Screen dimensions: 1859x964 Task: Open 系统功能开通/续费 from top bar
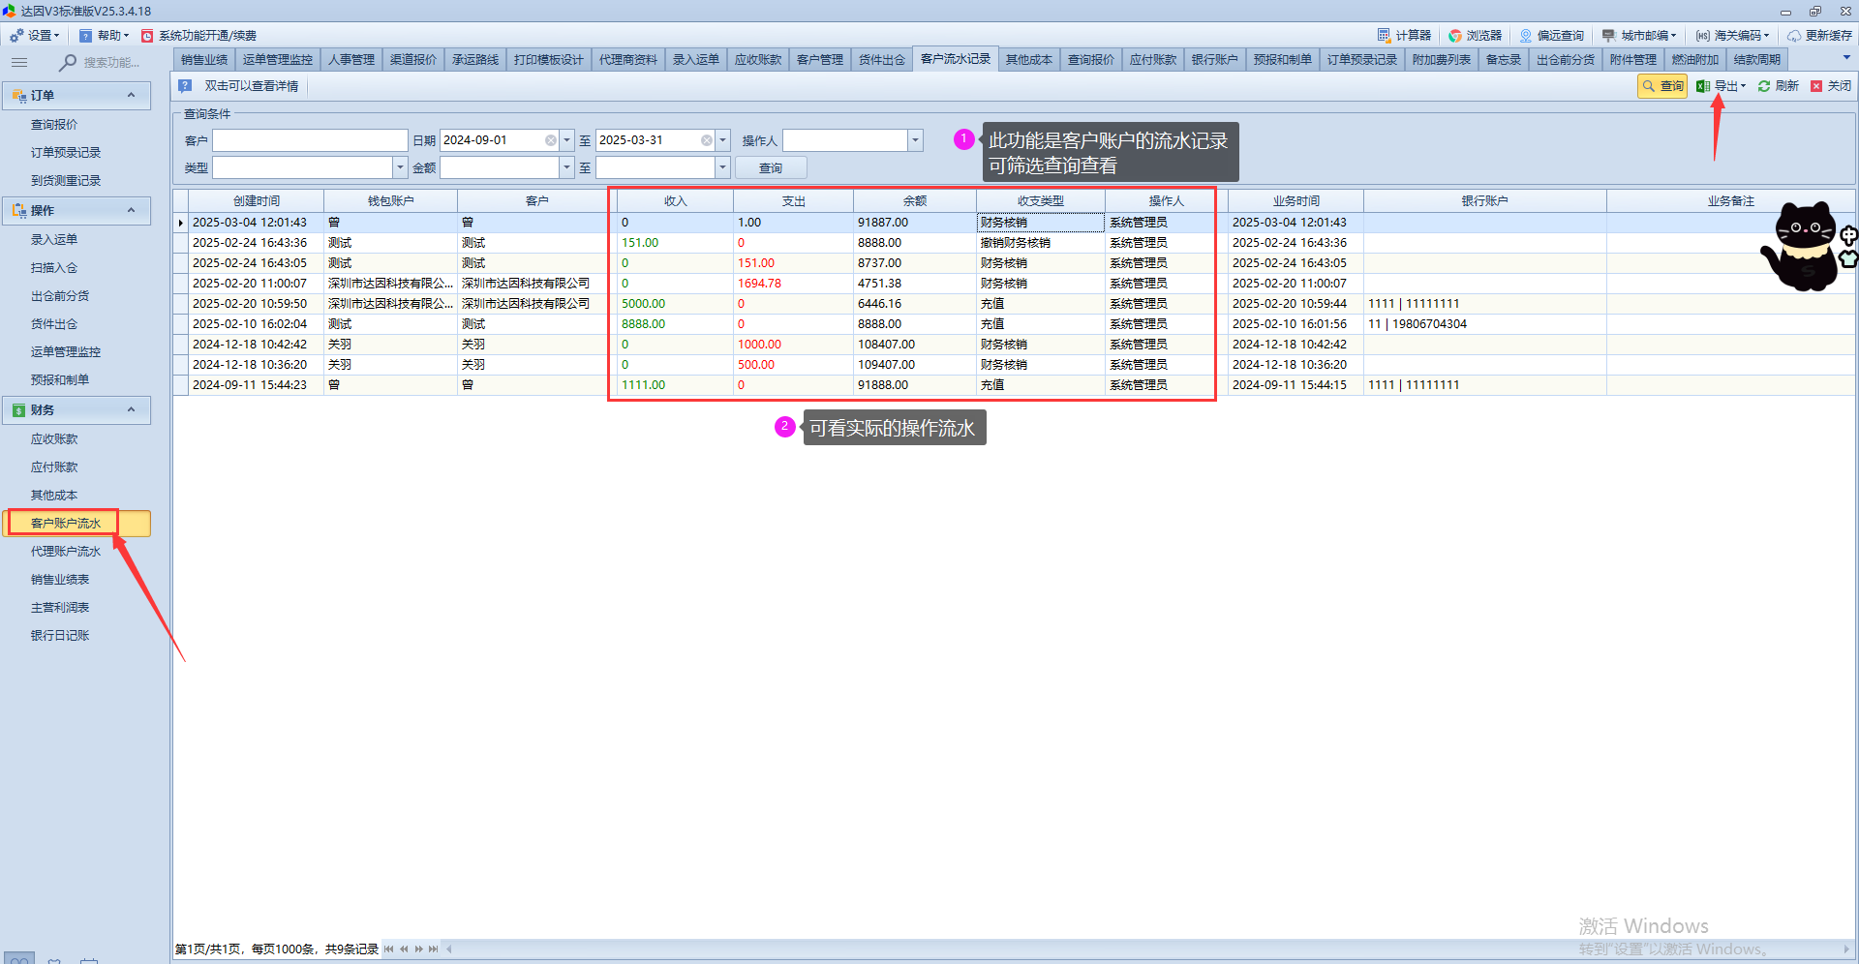pos(199,35)
